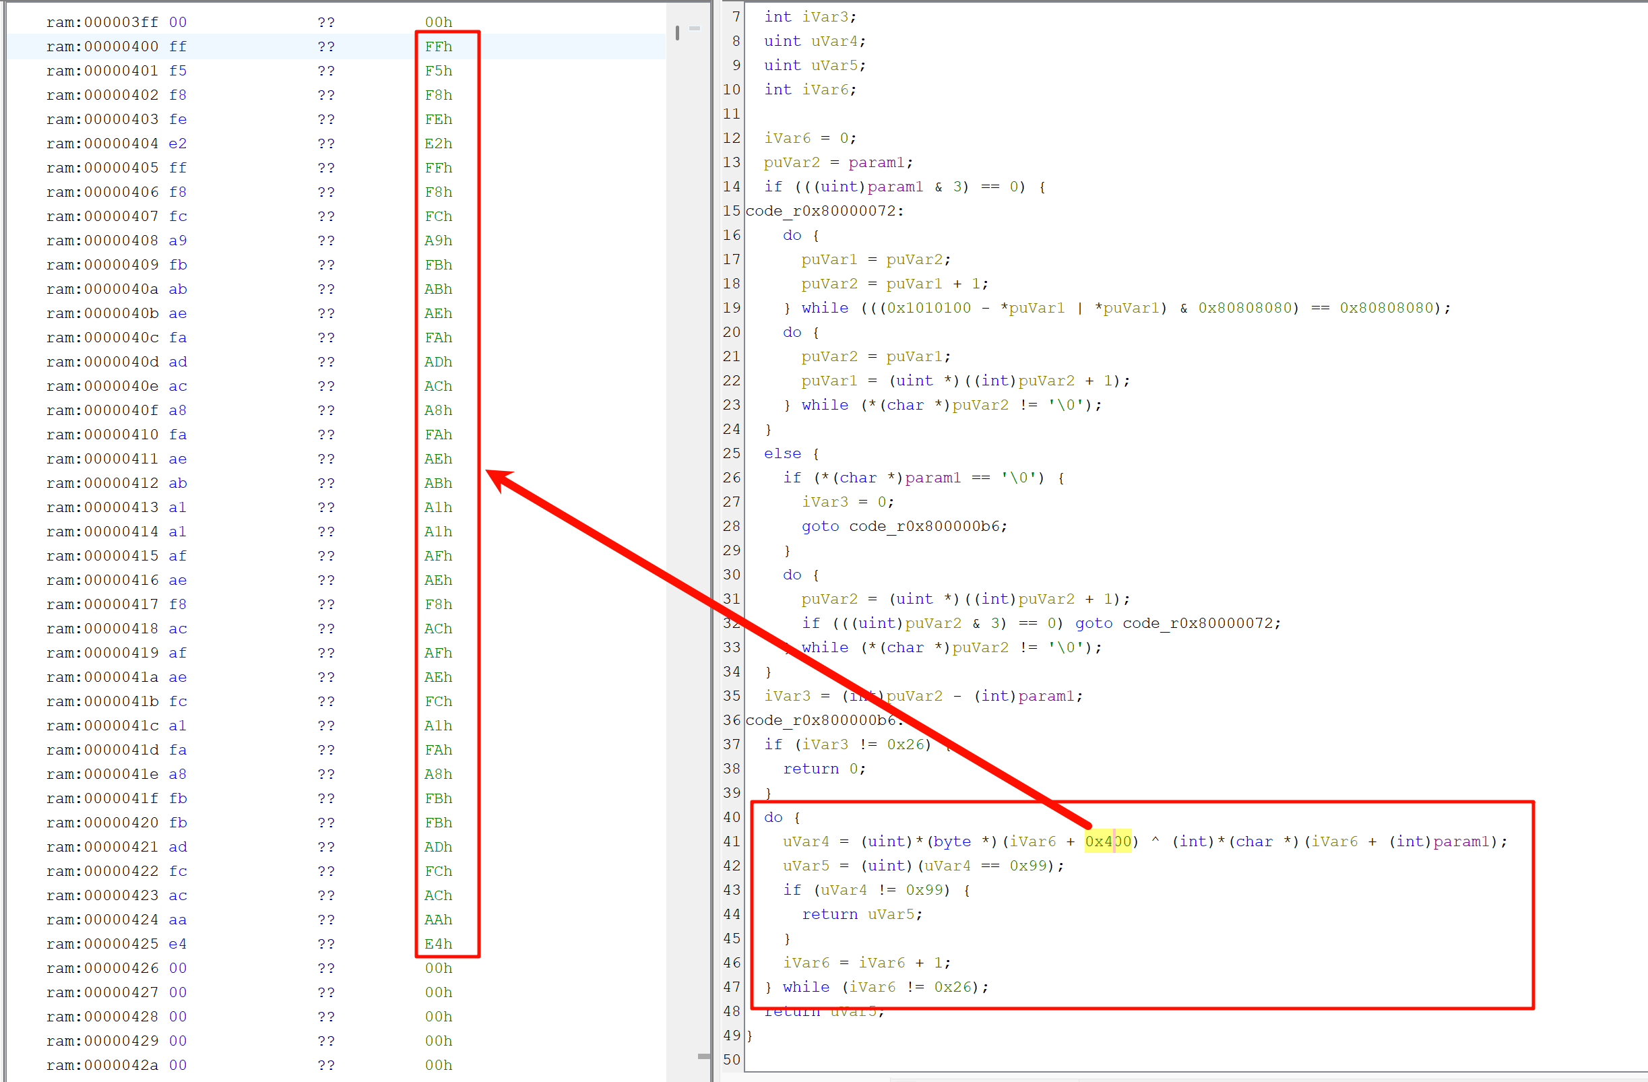
Task: Click the overview margin marker near bottom
Action: pyautogui.click(x=703, y=1056)
